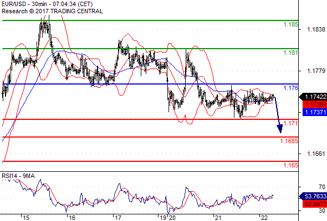Click the RSI 30 level label
This screenshot has height=221, width=327.
(x=322, y=211)
